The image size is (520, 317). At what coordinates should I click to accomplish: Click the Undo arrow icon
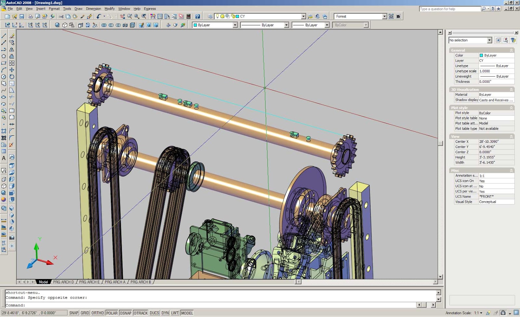pos(98,16)
